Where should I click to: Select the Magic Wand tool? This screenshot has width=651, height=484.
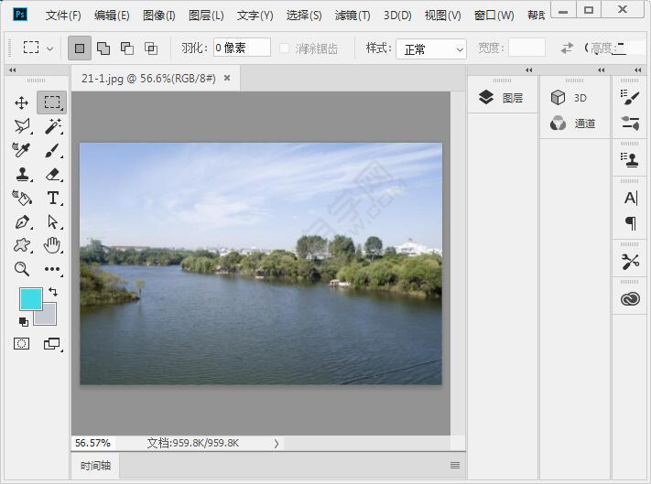pyautogui.click(x=53, y=126)
